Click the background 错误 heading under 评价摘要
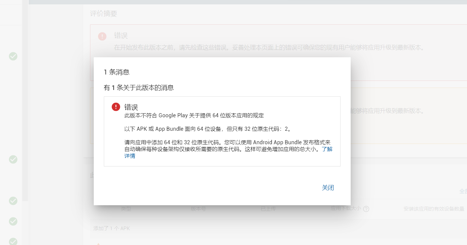Viewport: 467px width, 245px height. [x=121, y=36]
